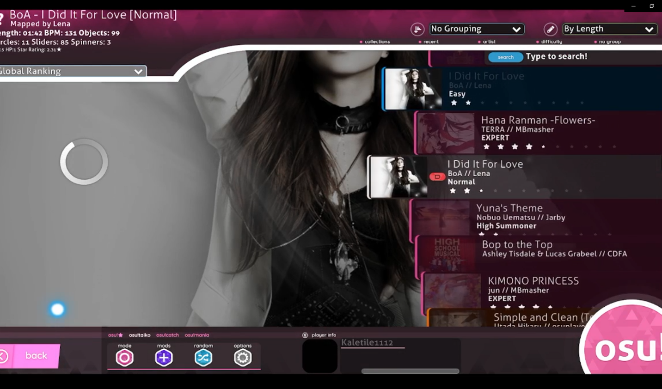
Task: Click the Easy difficulty cover thumbnail
Action: [x=413, y=89]
